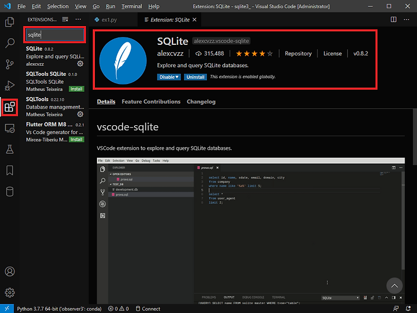Switch to the Details tab
Image resolution: width=417 pixels, height=313 pixels.
click(x=106, y=101)
